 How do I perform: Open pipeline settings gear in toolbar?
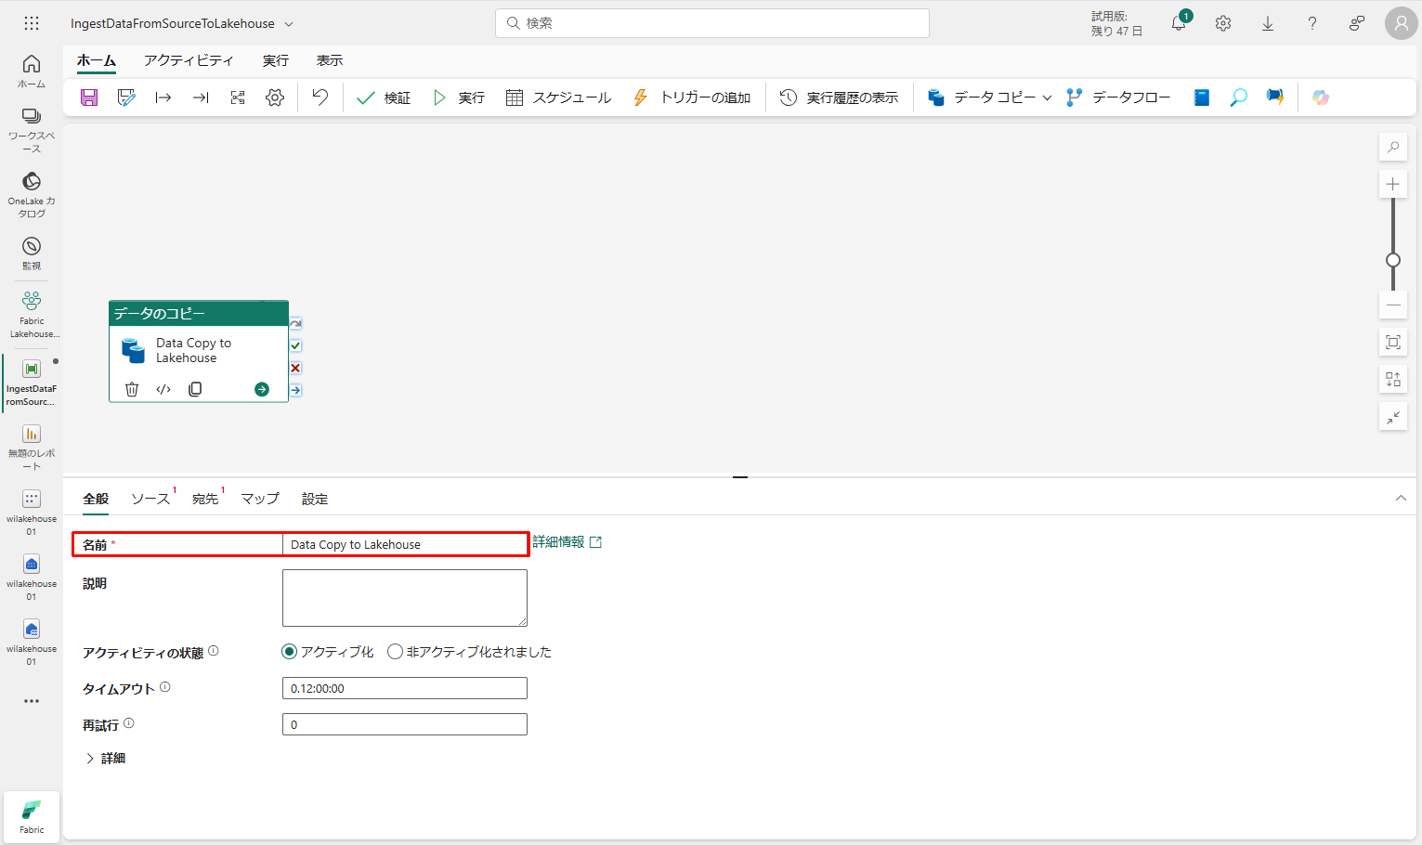[x=275, y=97]
